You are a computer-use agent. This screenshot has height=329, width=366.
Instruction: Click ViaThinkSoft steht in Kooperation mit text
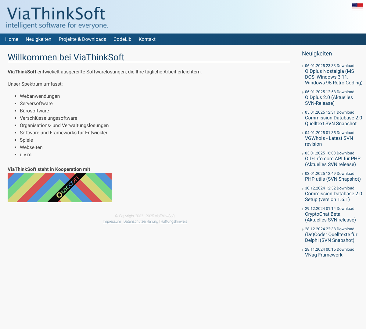49,169
